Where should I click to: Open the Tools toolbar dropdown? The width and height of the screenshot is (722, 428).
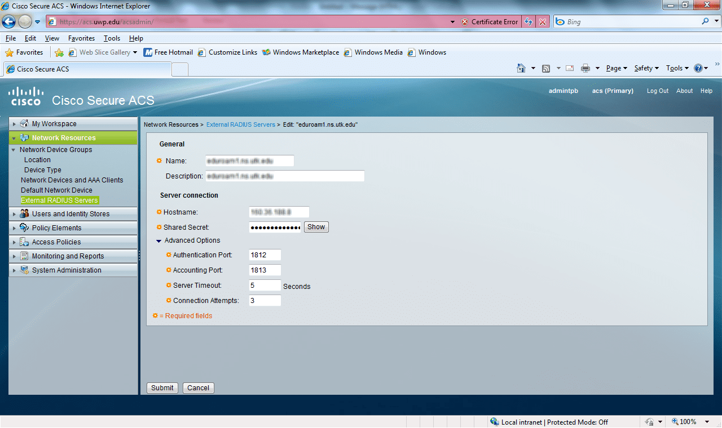[677, 68]
